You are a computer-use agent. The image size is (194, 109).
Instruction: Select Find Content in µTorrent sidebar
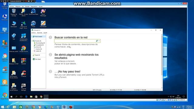click(38, 37)
